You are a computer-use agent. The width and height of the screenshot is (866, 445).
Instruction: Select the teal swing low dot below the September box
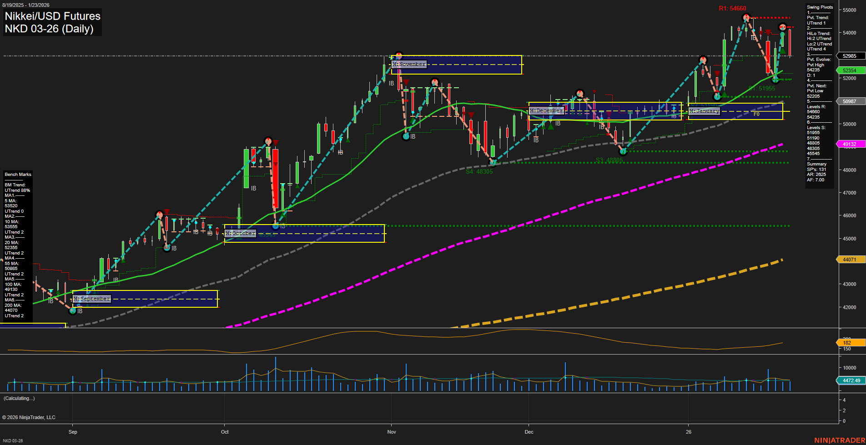click(x=73, y=311)
